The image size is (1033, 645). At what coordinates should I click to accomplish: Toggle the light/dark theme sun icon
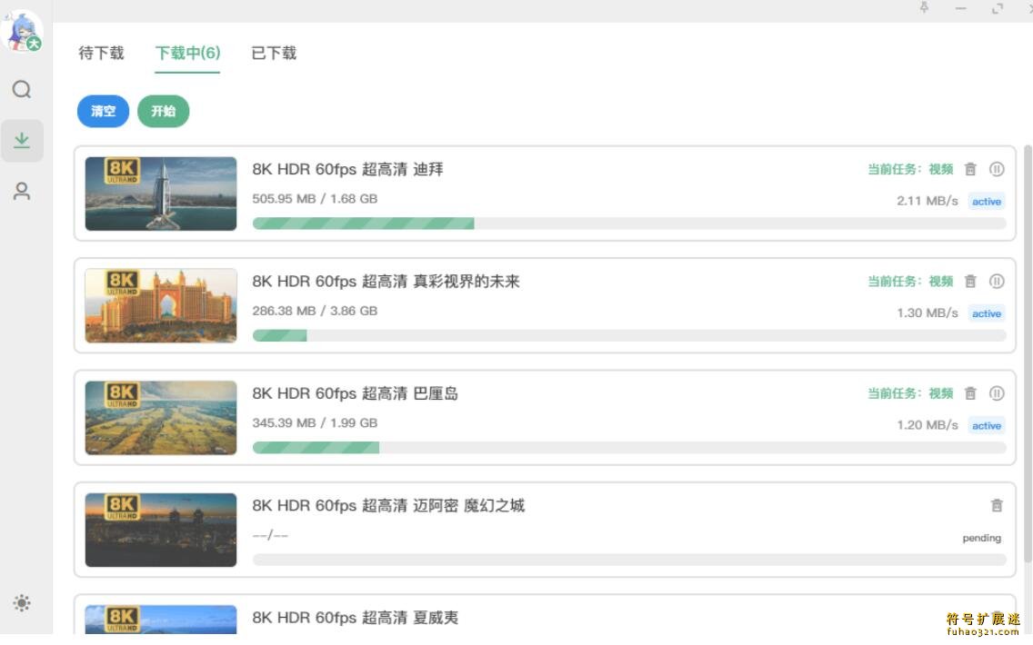22,603
